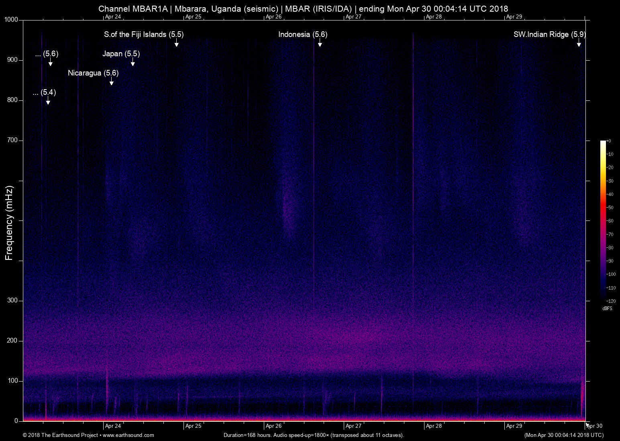Select the Nicaragua (5.6) event label
The width and height of the screenshot is (620, 441).
[x=93, y=73]
